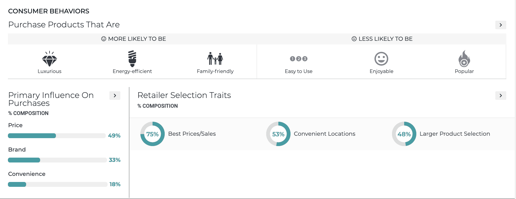Viewport: 516px width, 199px height.
Task: Click the 48% Larger Product Selection donut chart
Action: point(404,134)
